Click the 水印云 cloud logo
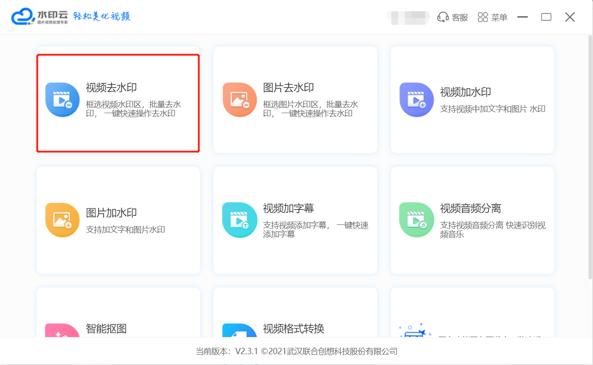The width and height of the screenshot is (593, 365). pos(23,17)
